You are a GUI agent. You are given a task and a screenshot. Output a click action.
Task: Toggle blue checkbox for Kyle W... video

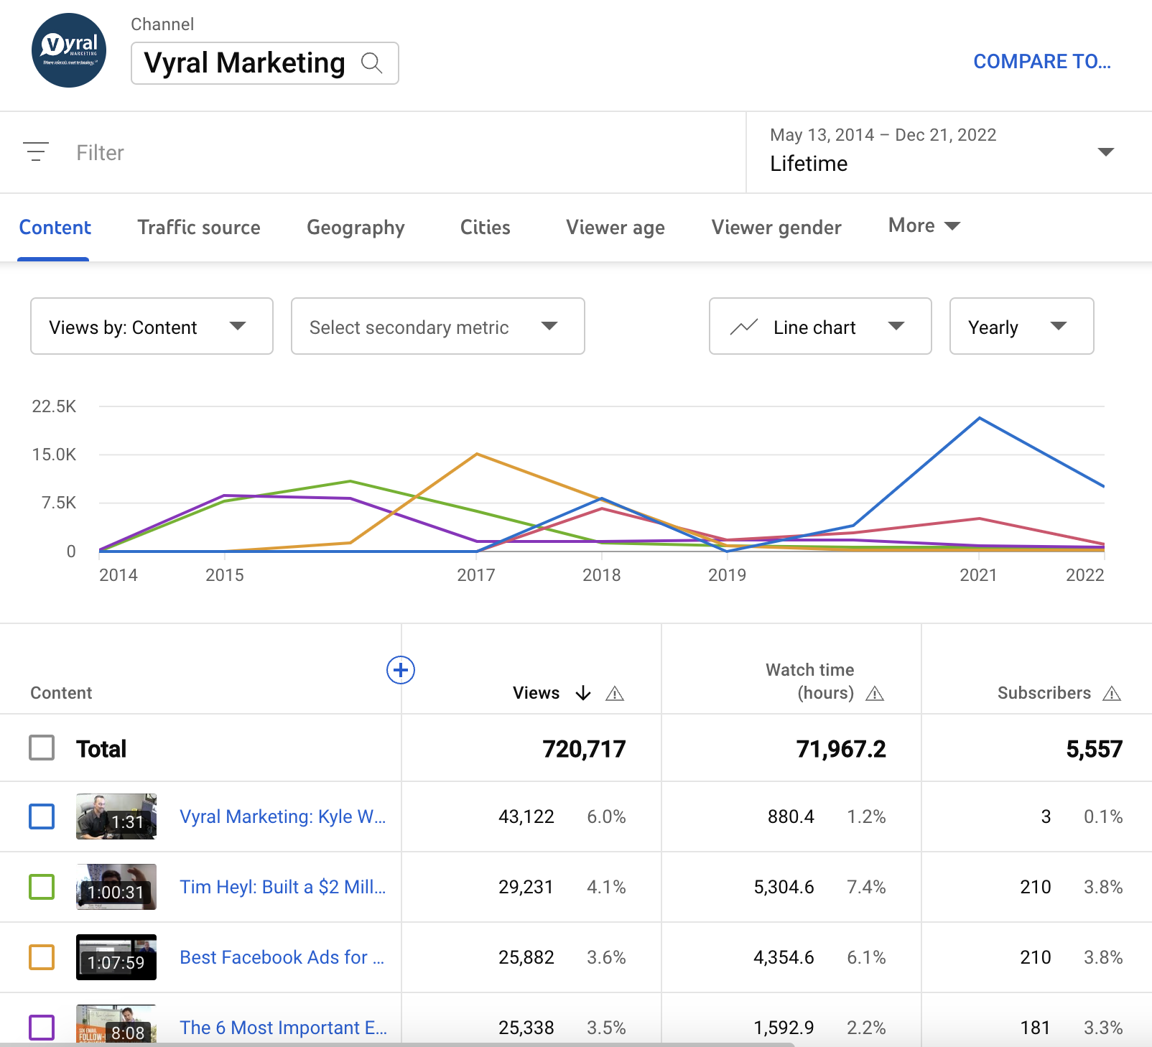(x=42, y=816)
